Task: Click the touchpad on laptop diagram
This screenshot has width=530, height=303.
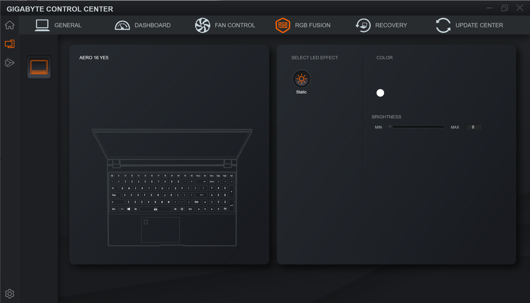Action: tap(160, 230)
